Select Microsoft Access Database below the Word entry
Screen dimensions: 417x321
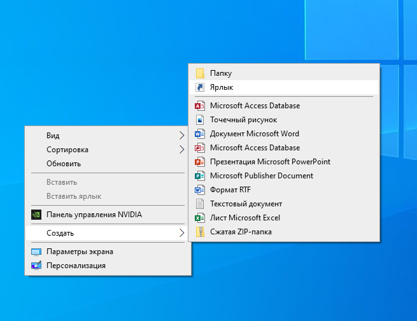tap(284, 148)
